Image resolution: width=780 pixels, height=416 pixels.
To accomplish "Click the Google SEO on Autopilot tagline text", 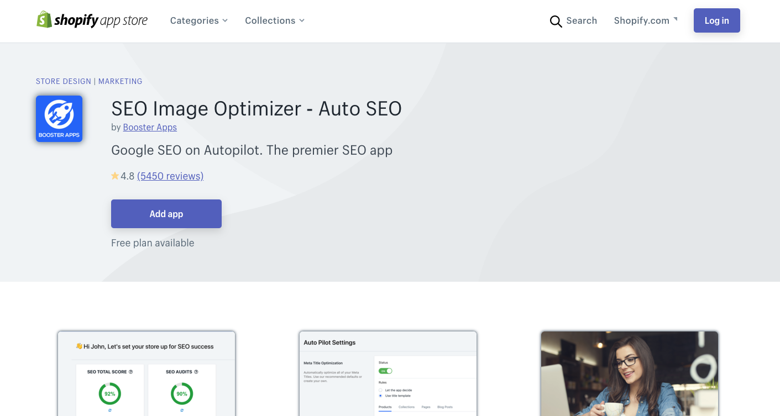I will point(252,150).
